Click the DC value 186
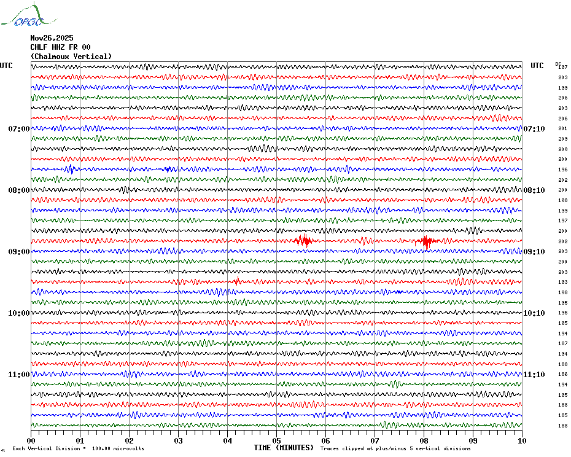The image size is (571, 457). pyautogui.click(x=563, y=374)
